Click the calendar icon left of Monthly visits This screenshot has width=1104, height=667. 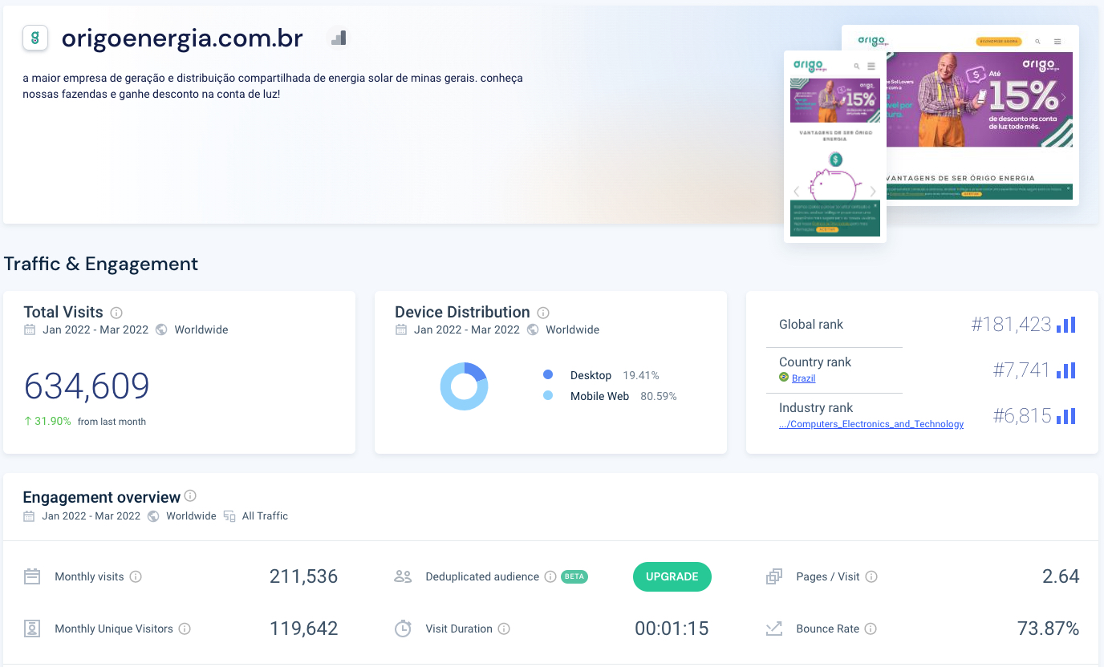click(32, 576)
